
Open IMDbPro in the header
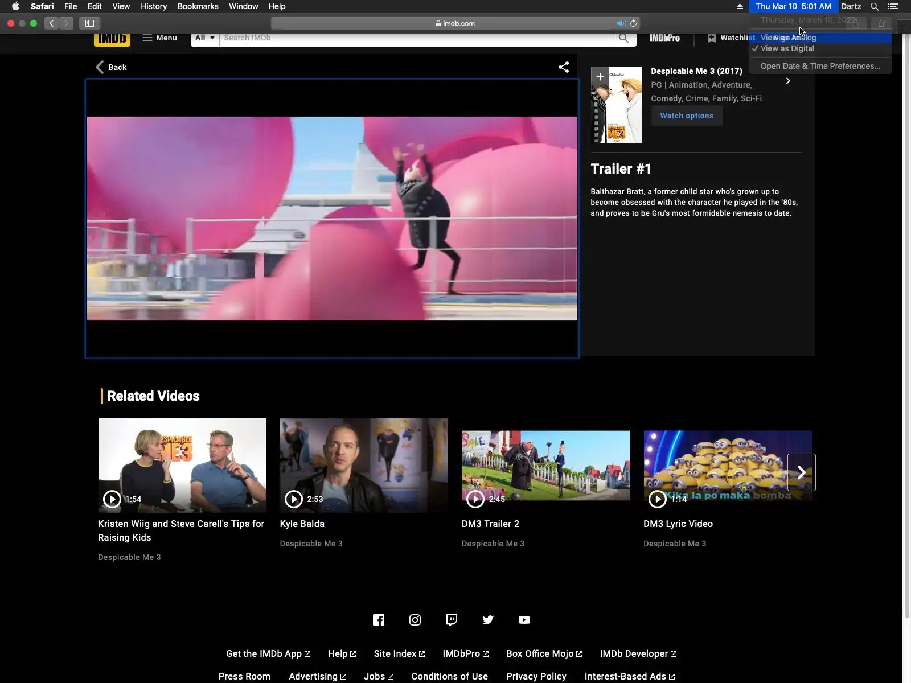click(x=665, y=38)
